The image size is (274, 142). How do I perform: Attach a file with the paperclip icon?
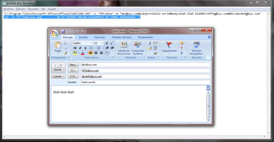tap(150, 43)
